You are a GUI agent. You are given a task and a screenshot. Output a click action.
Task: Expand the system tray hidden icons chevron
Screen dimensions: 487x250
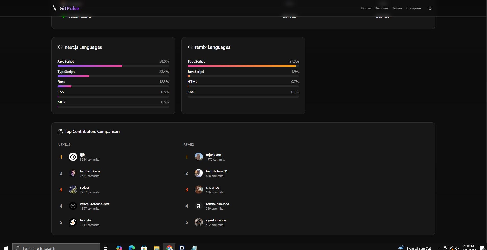[439, 248]
